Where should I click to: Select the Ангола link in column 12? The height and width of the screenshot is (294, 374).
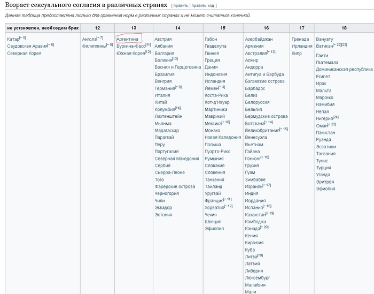pos(89,39)
